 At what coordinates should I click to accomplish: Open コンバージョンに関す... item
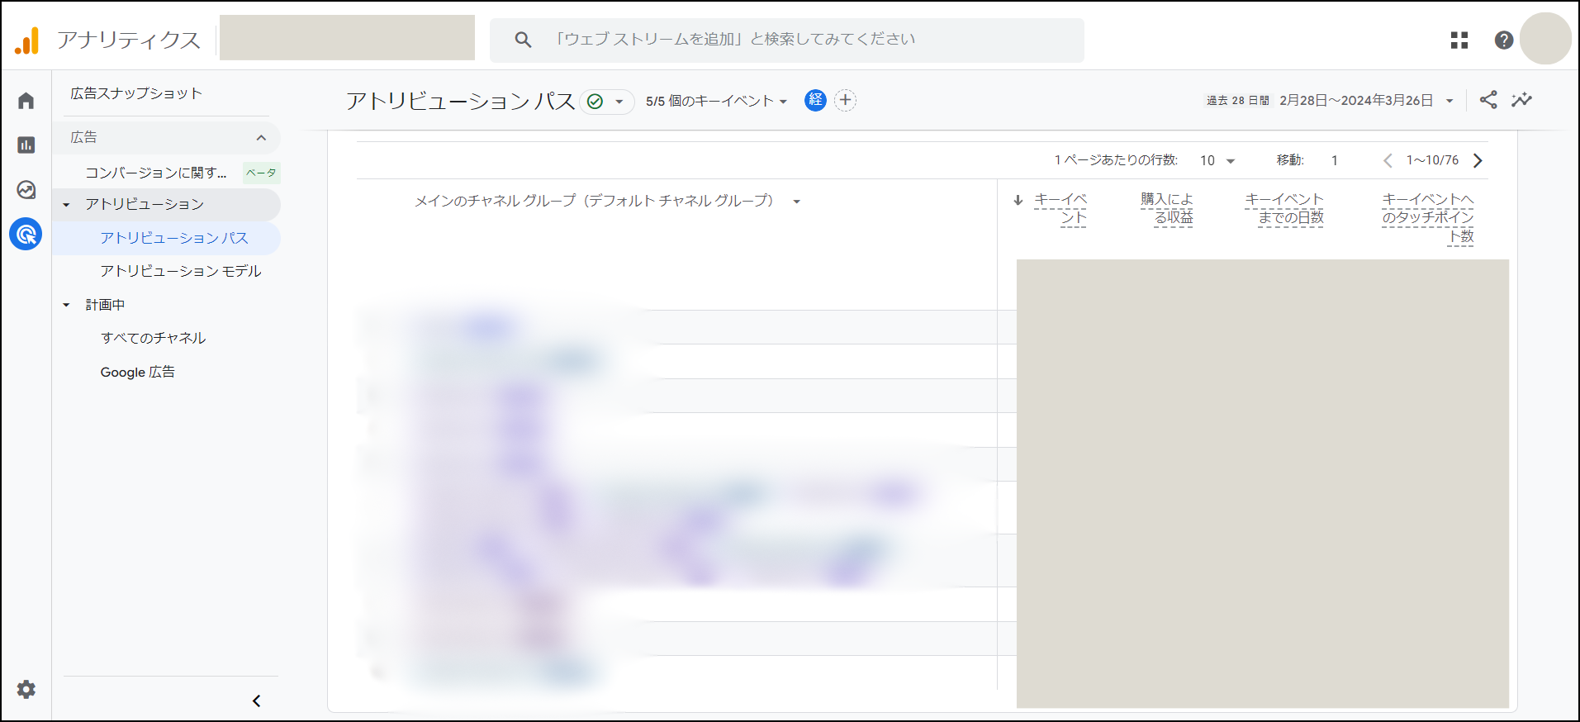tap(156, 172)
